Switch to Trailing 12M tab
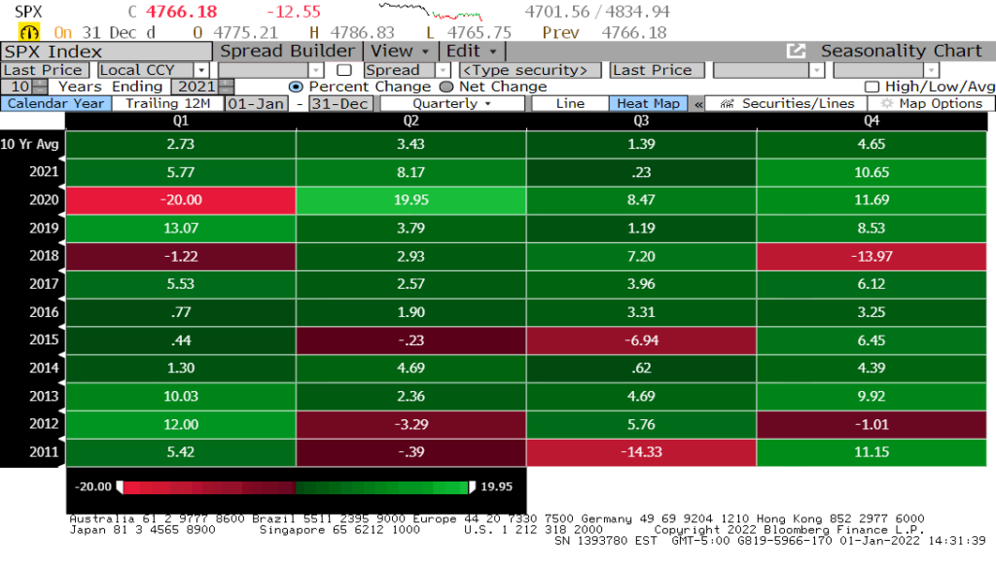 click(x=167, y=103)
